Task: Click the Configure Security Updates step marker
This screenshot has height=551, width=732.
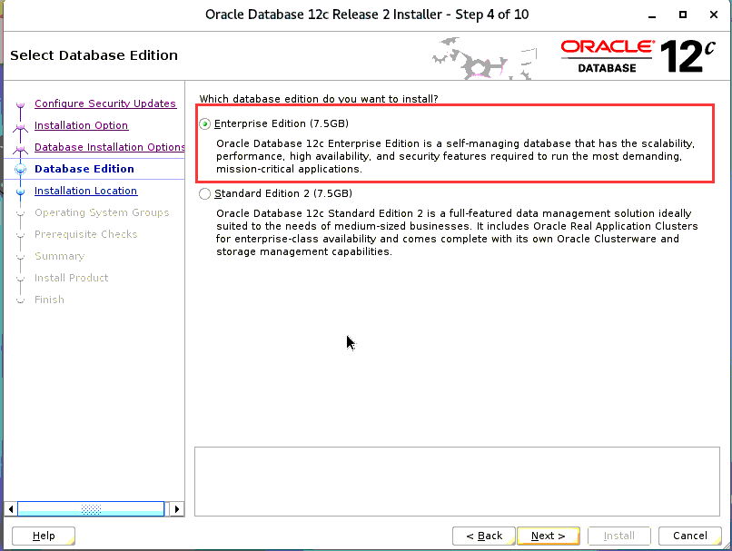Action: click(x=20, y=104)
